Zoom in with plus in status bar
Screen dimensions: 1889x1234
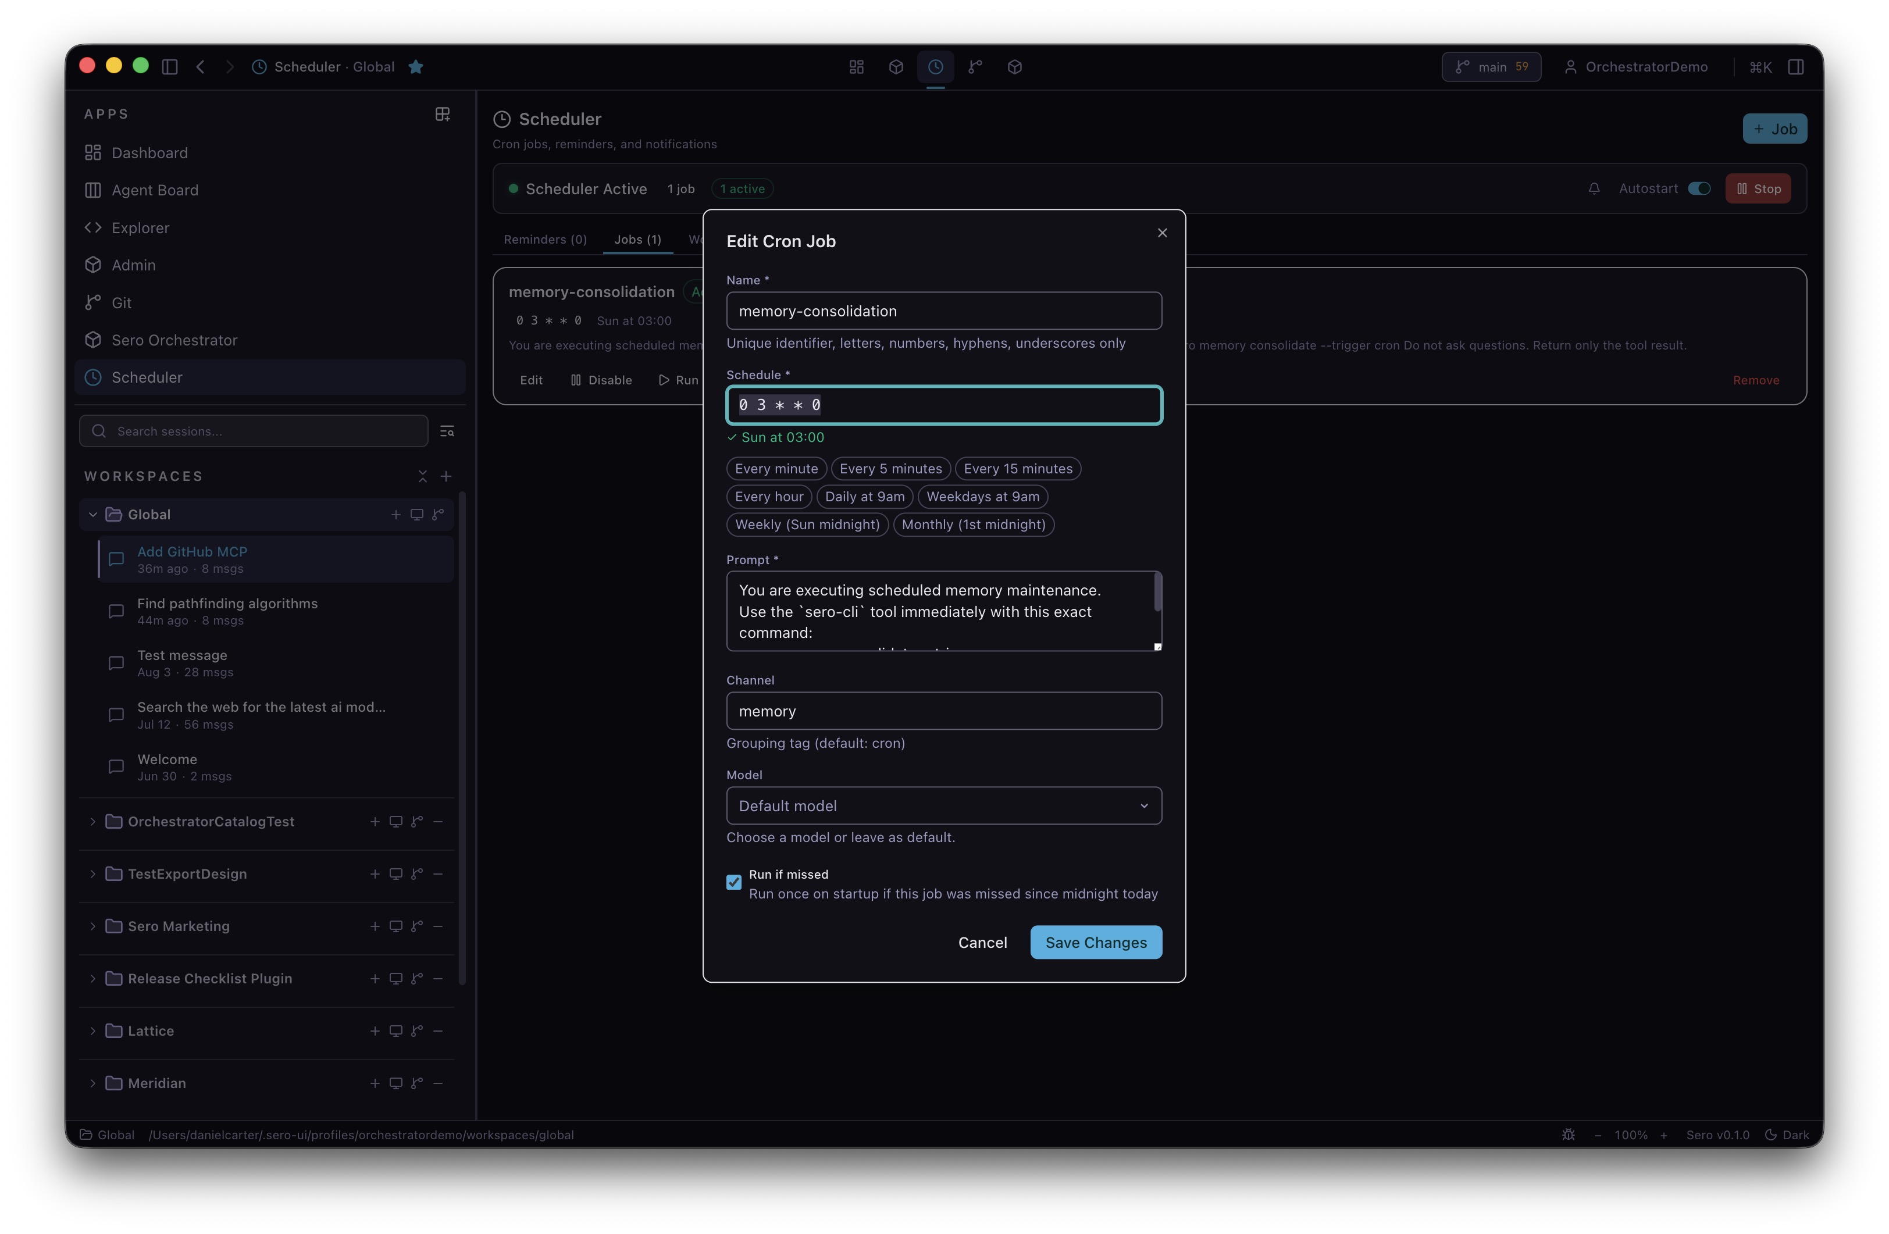point(1663,1135)
